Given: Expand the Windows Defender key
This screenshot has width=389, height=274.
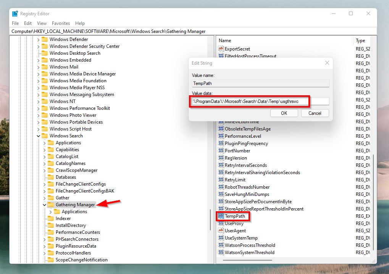Looking at the screenshot, I should [38, 39].
